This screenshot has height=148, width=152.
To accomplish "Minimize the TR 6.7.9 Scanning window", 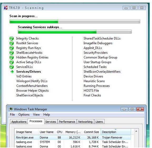I will coord(126,8).
